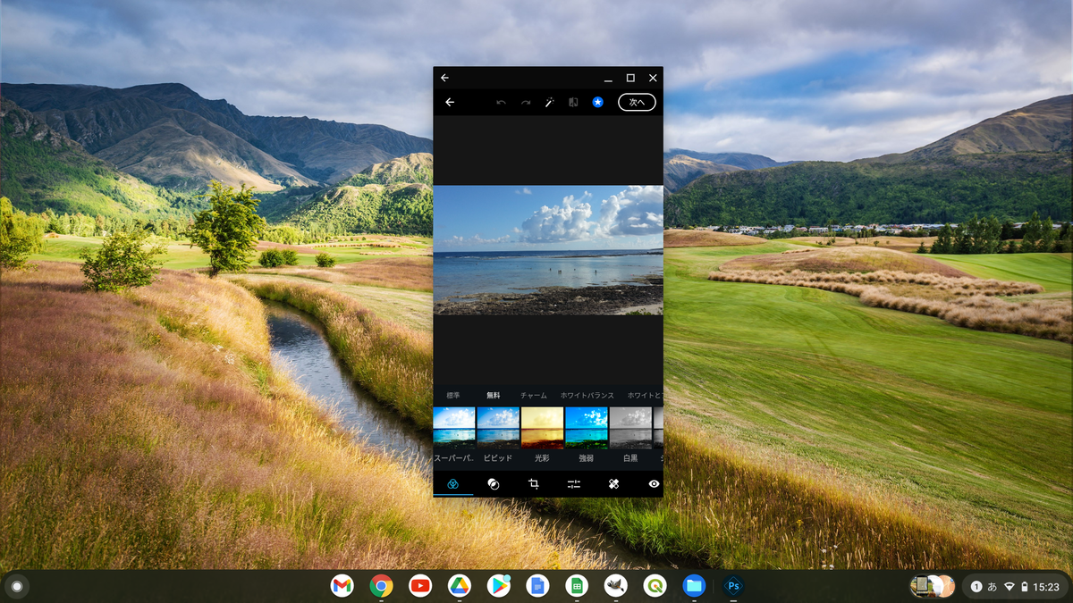Switch to the 標準 filter category
The width and height of the screenshot is (1073, 603).
453,395
